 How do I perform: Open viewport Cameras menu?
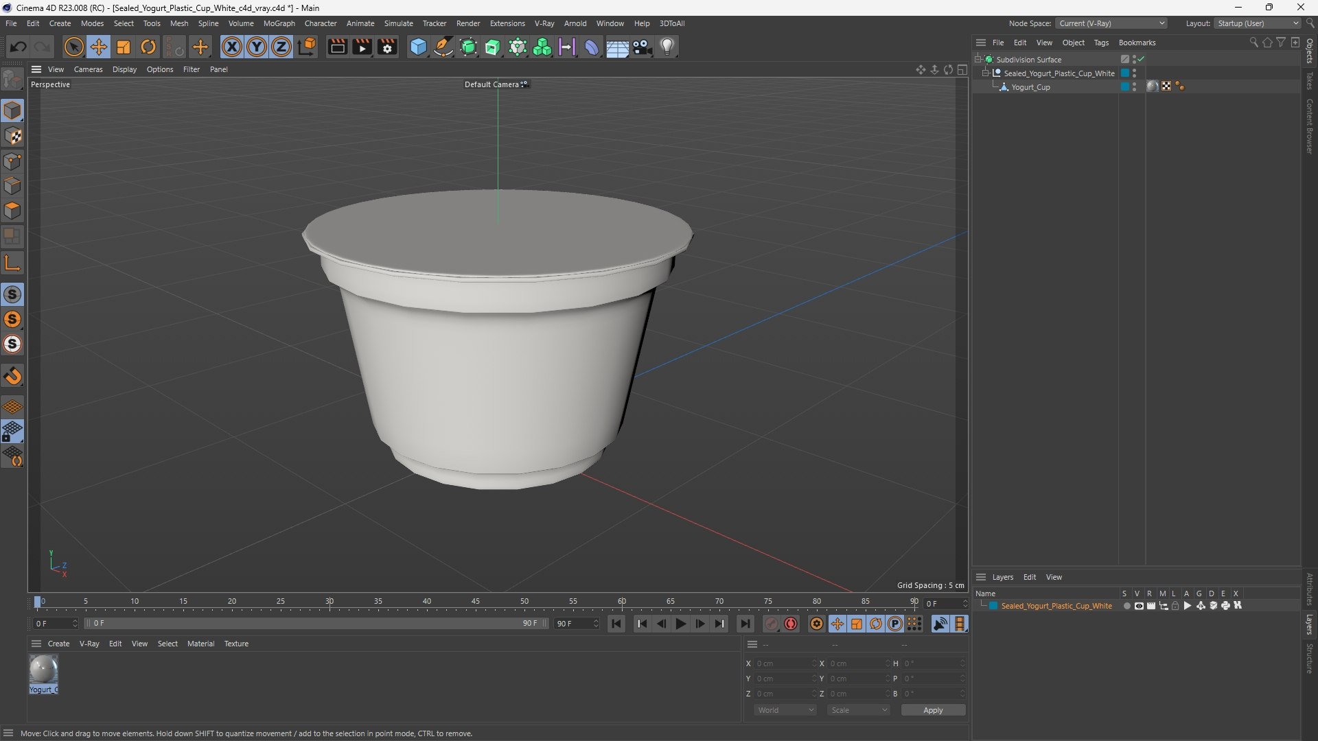click(x=88, y=69)
